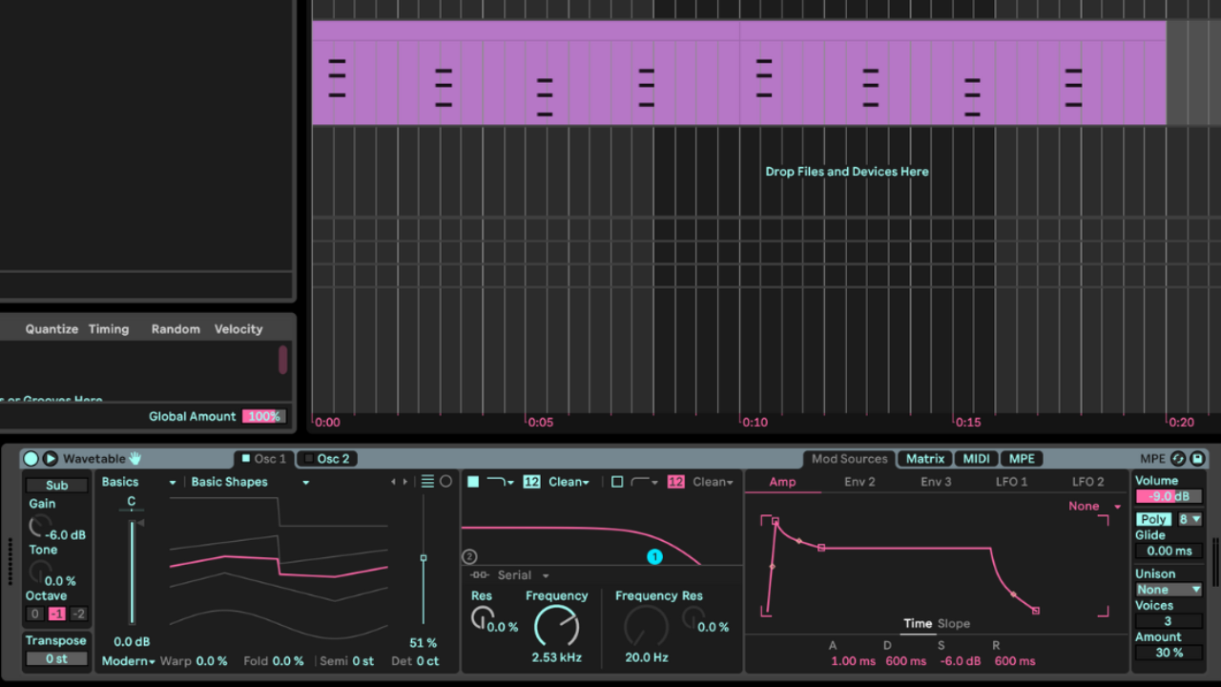The image size is (1221, 687).
Task: Open the Serial filter routing dropdown
Action: 523,575
